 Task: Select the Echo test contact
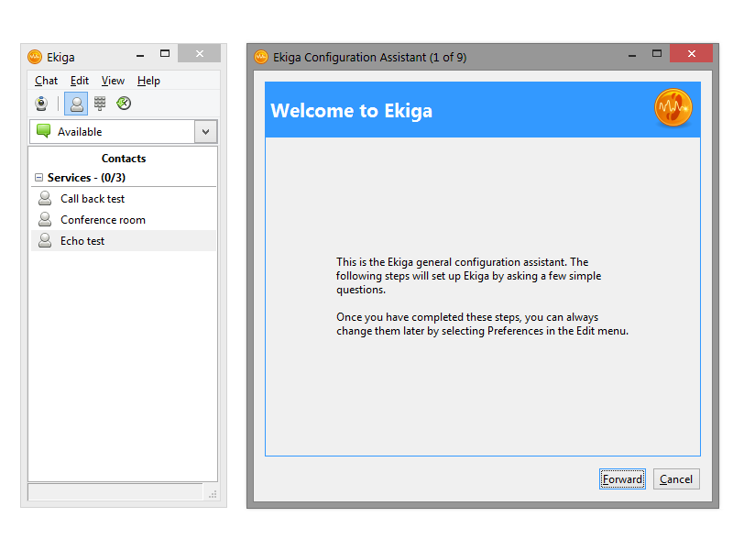(82, 241)
